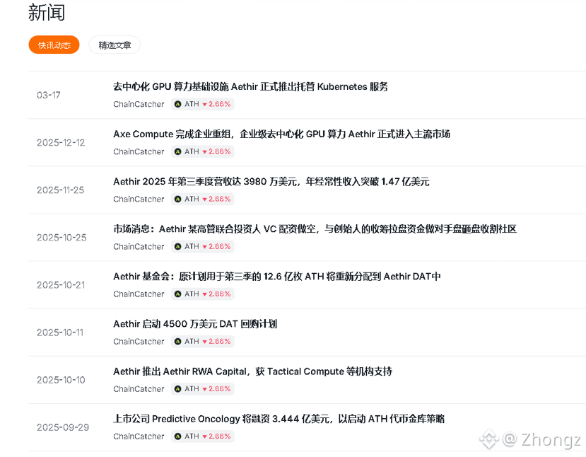
Task: Click the 2025-10-11 date label
Action: [60, 332]
